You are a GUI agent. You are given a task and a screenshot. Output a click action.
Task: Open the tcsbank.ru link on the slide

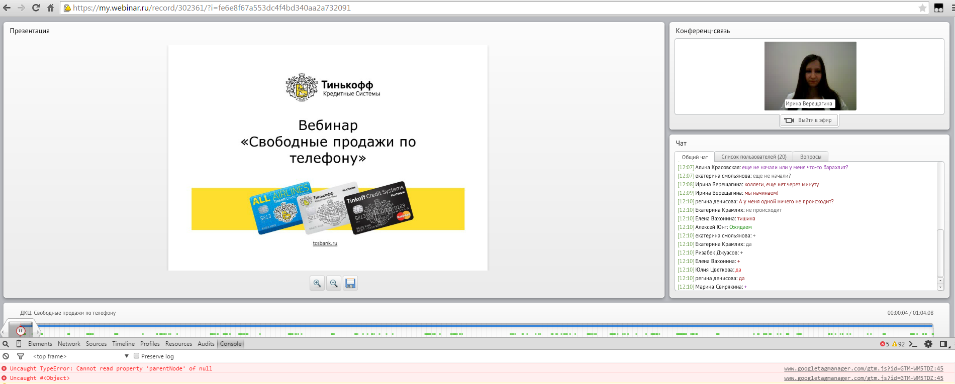[x=325, y=243]
